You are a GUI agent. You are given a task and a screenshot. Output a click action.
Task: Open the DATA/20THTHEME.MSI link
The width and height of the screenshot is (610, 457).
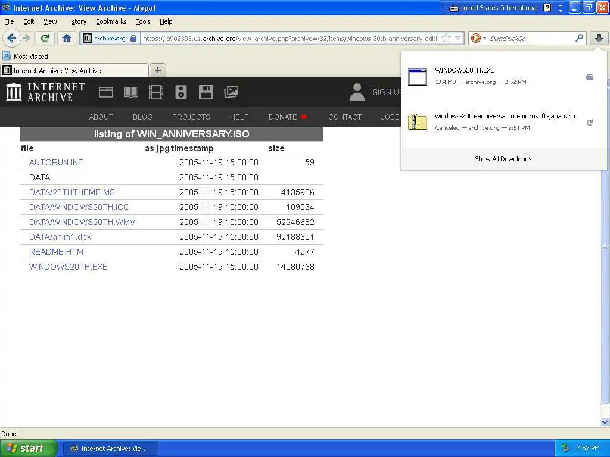tap(73, 192)
